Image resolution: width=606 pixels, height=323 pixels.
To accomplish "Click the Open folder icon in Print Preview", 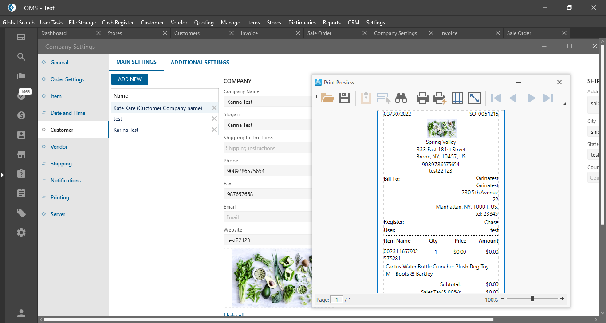I will point(327,98).
